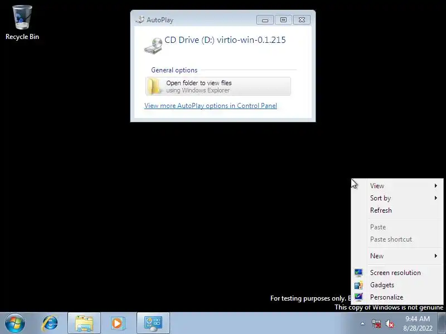Expand the New submenu arrow

pyautogui.click(x=436, y=256)
